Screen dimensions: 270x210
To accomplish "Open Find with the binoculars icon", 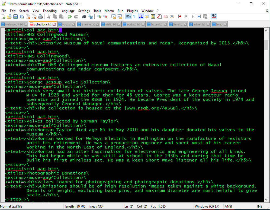I will click(x=84, y=17).
